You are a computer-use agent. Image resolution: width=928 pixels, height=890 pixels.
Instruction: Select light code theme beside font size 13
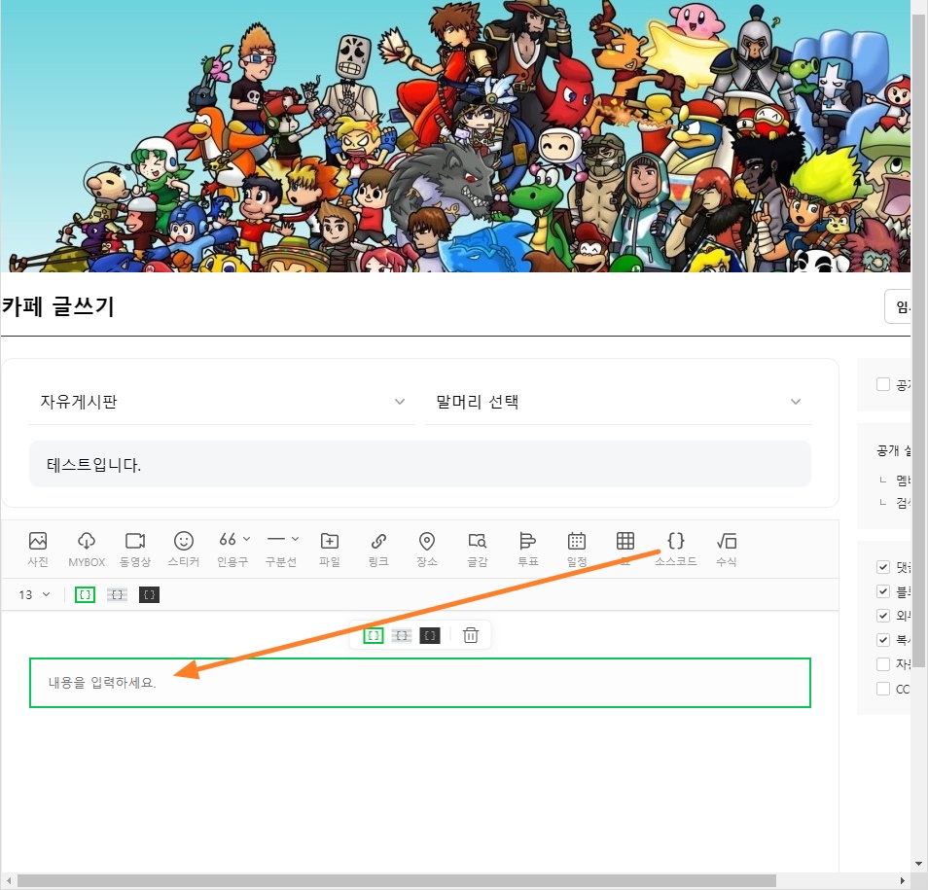coord(86,594)
